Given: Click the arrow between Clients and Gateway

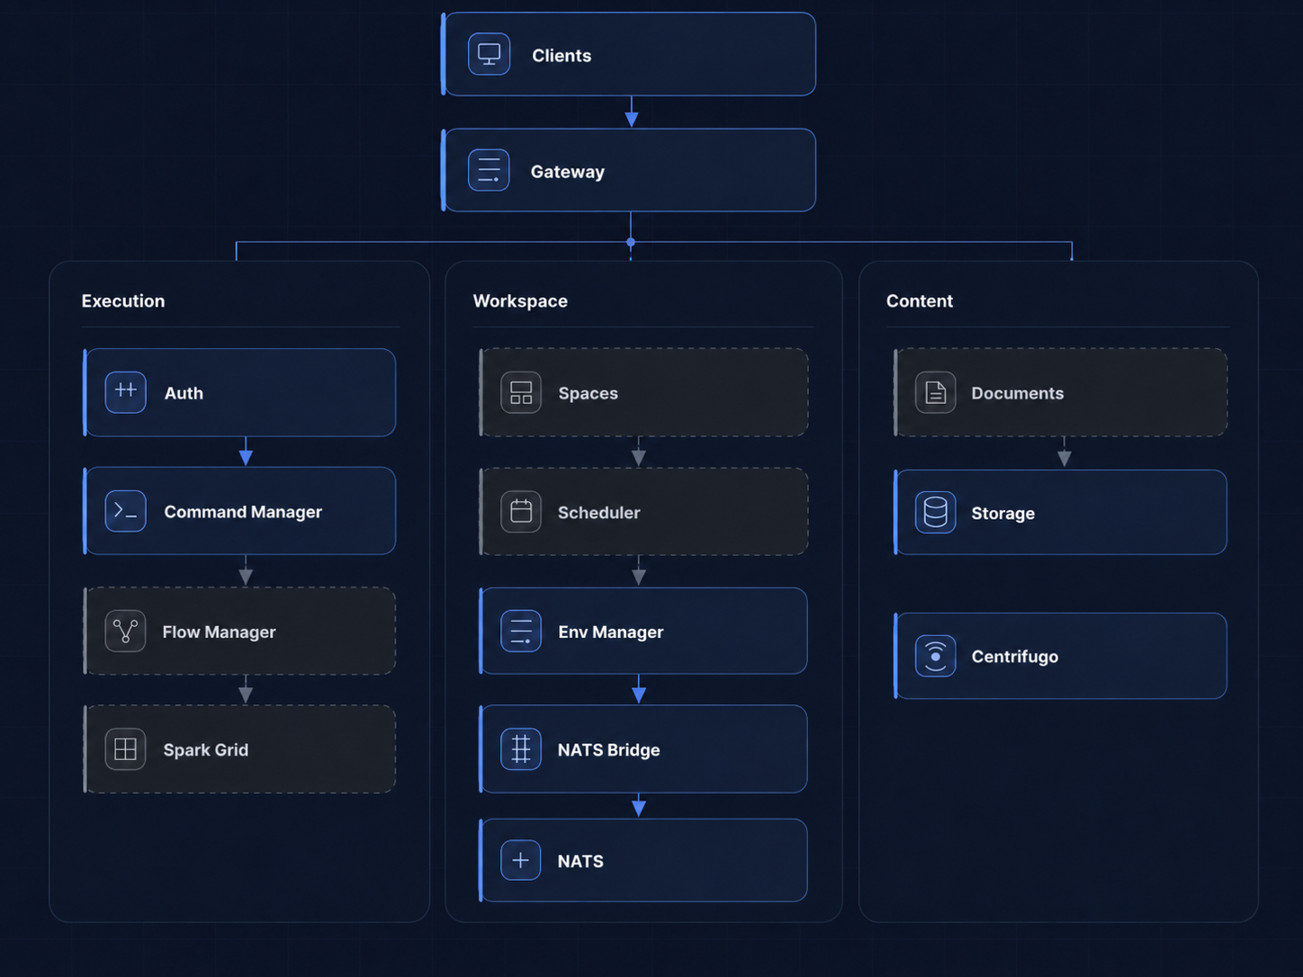Looking at the screenshot, I should 631,112.
